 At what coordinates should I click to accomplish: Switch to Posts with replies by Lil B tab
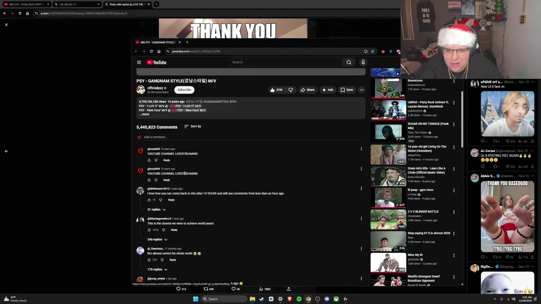tap(127, 4)
